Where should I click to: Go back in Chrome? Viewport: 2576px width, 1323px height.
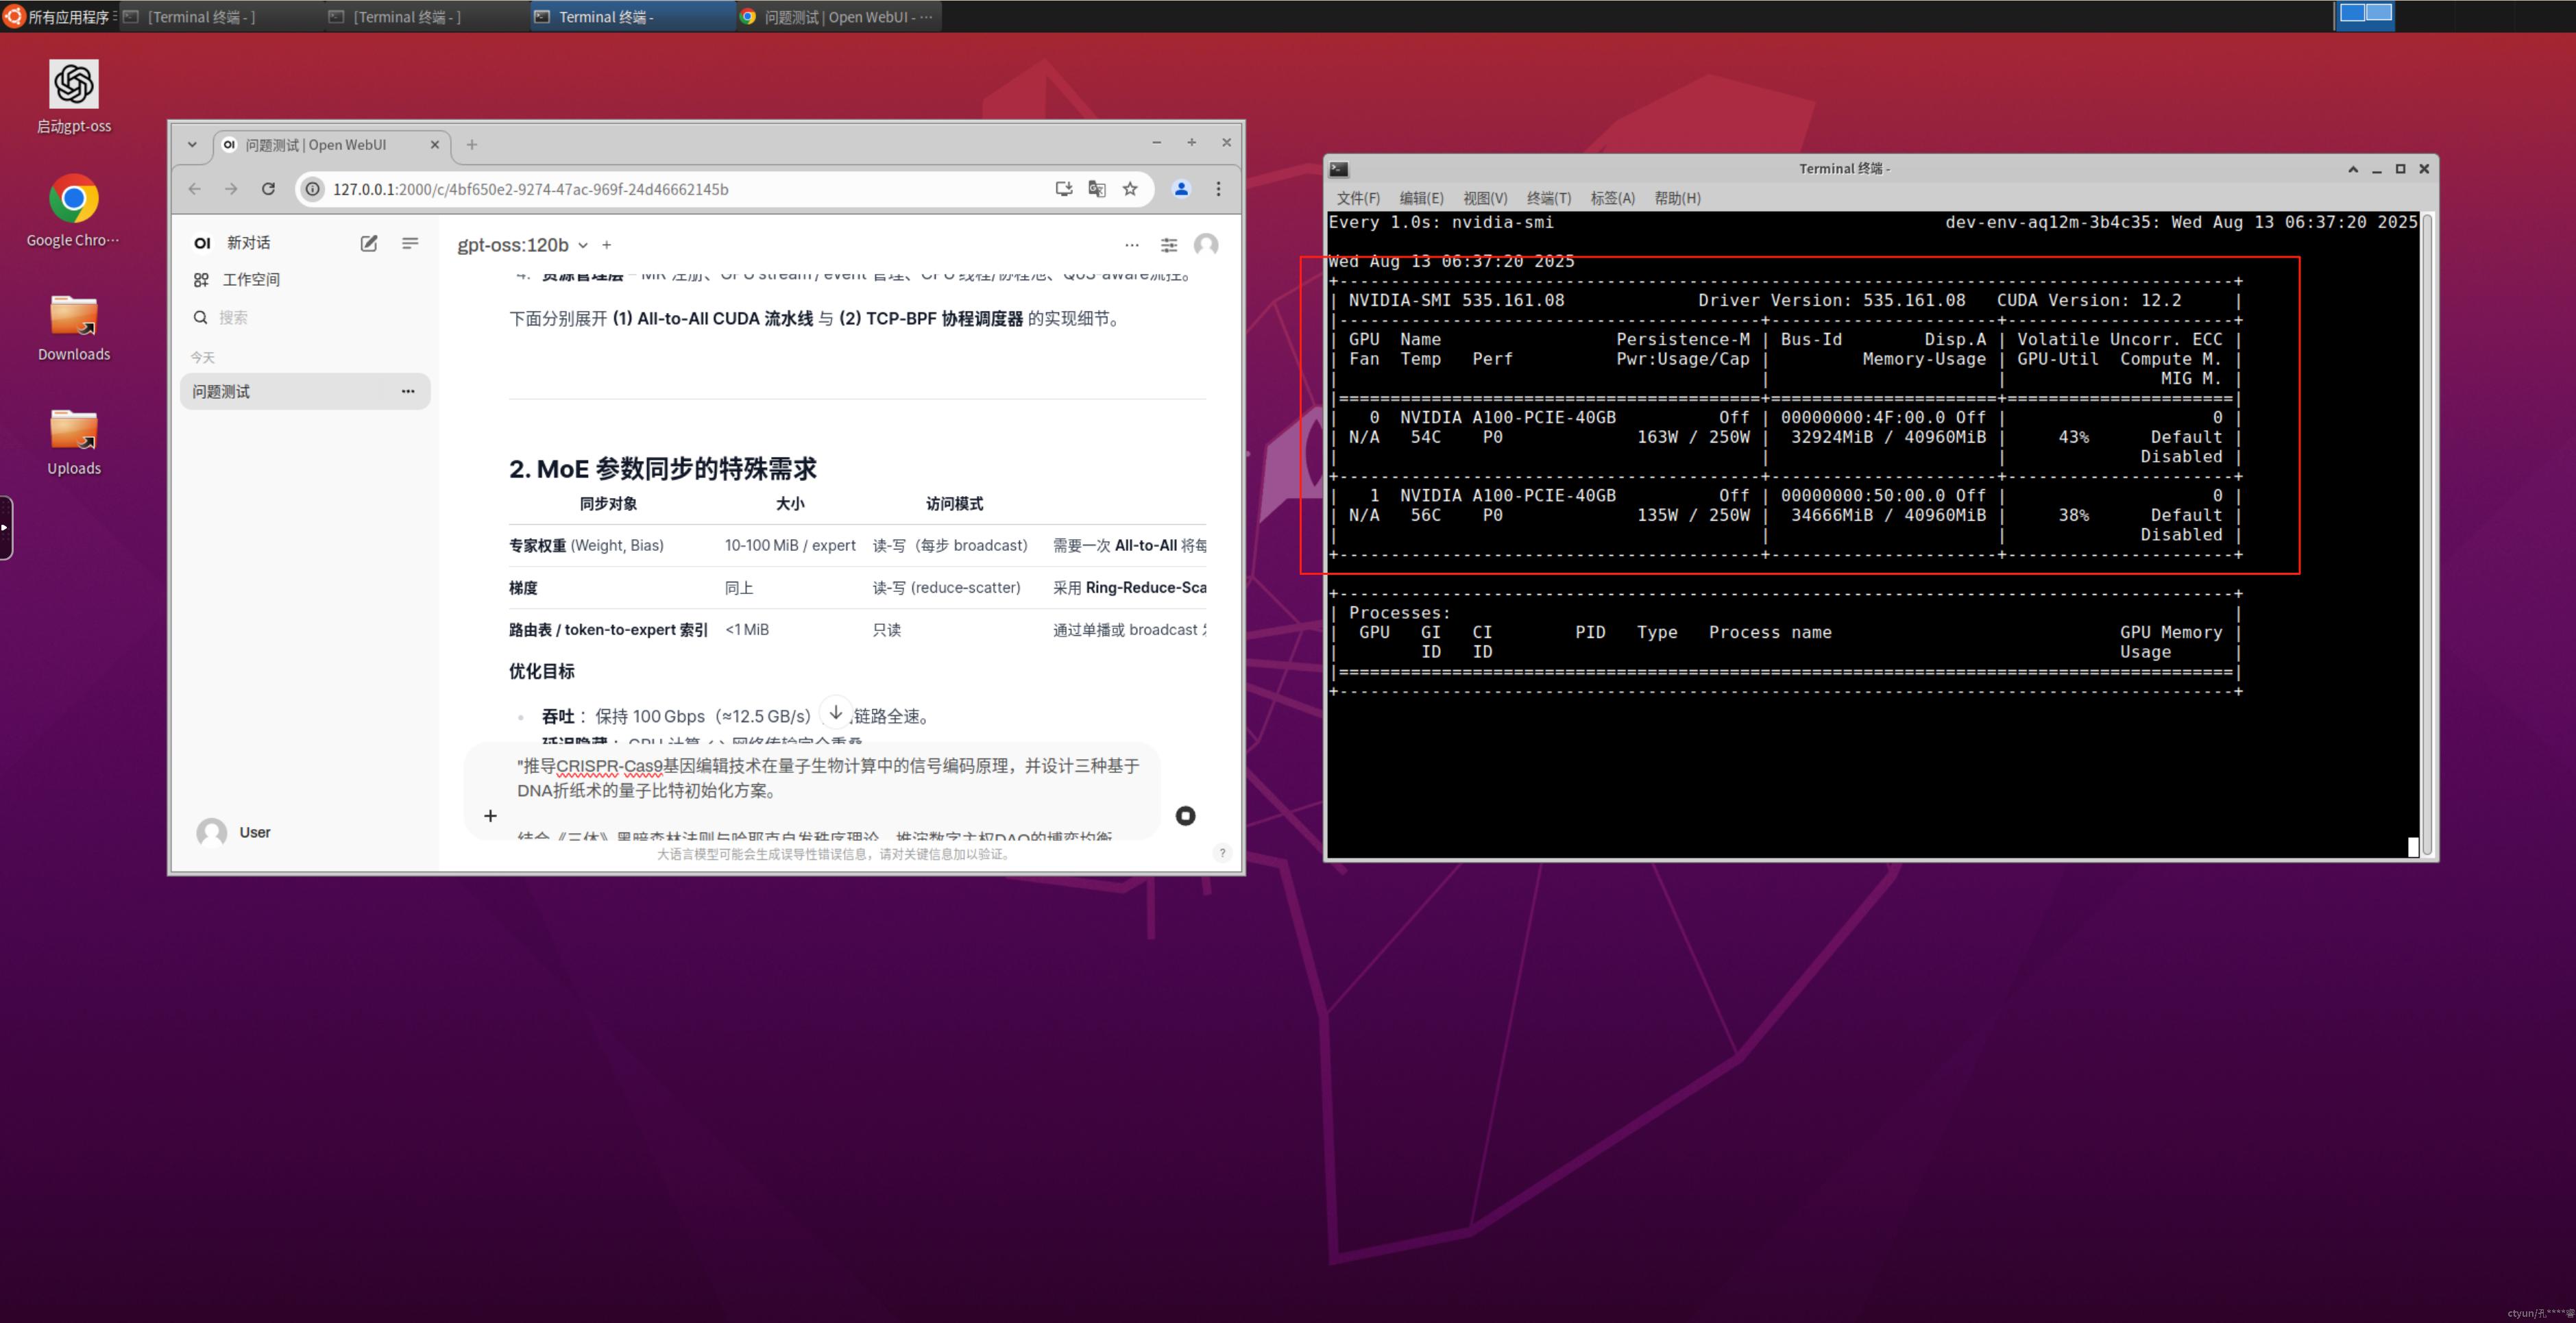click(x=194, y=189)
